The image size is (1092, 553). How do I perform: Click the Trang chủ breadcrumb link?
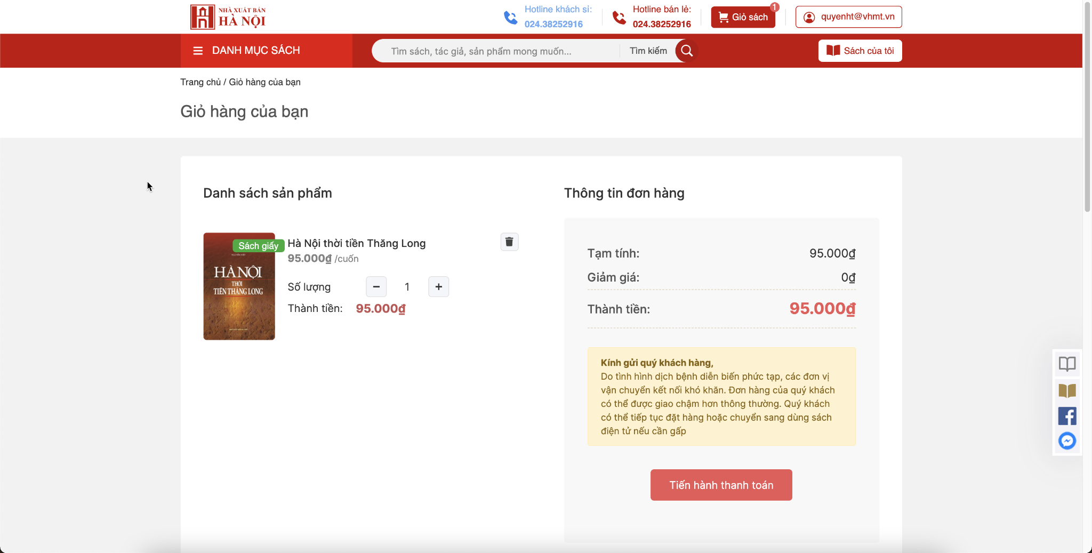coord(200,82)
